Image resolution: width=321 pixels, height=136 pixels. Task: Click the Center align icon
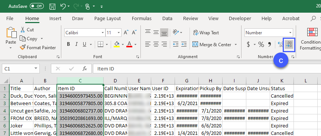click(x=156, y=44)
